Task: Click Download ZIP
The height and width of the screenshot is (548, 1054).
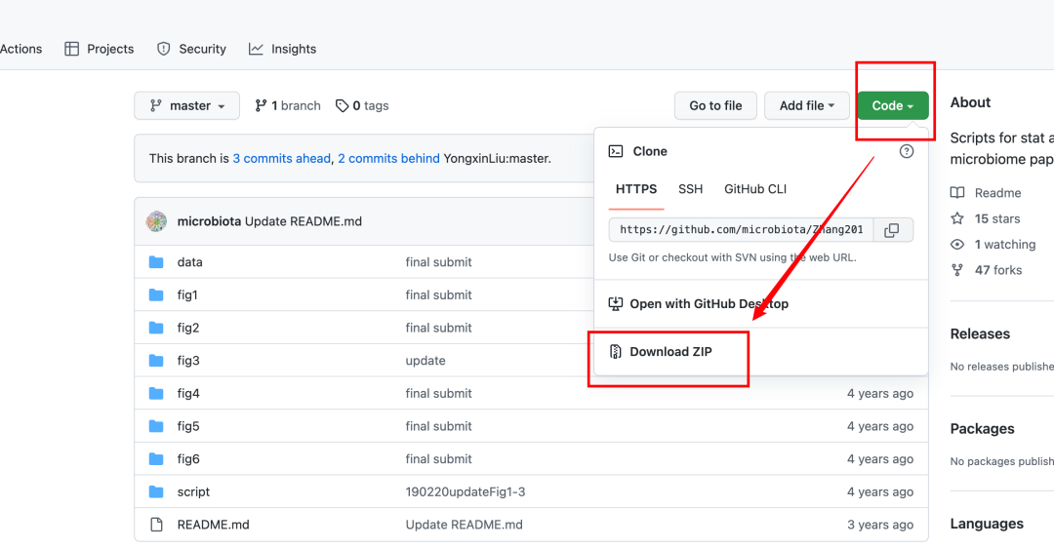Action: (661, 352)
